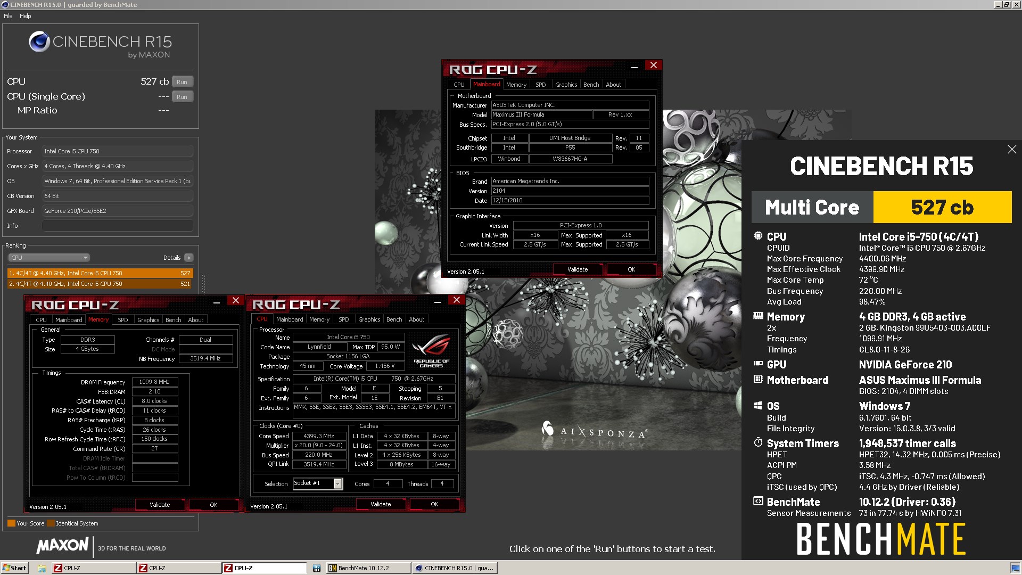Click the System Timers stopwatch icon
This screenshot has height=575, width=1022.
click(x=758, y=442)
